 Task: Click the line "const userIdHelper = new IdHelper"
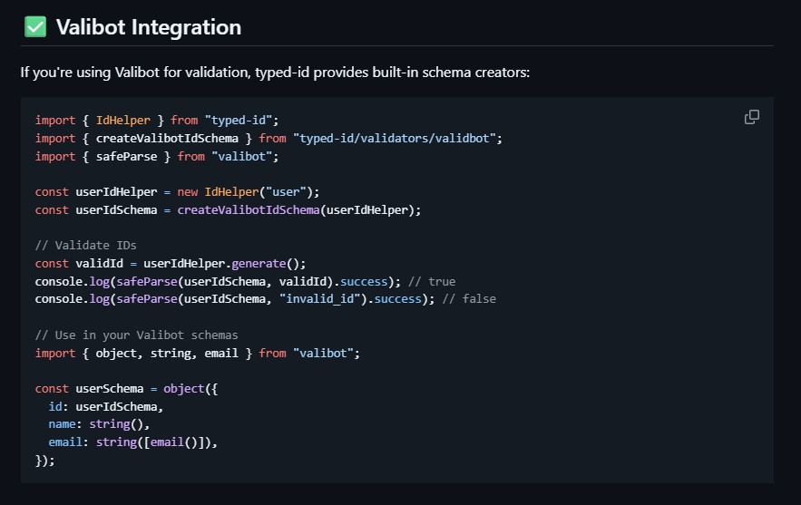point(177,192)
